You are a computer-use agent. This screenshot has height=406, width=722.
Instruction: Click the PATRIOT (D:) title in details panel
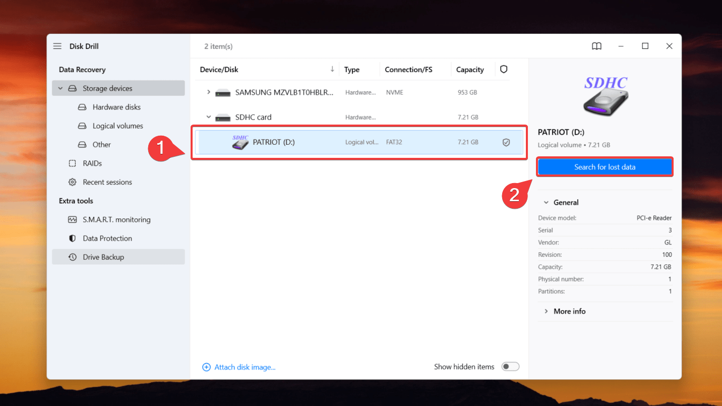click(x=561, y=132)
